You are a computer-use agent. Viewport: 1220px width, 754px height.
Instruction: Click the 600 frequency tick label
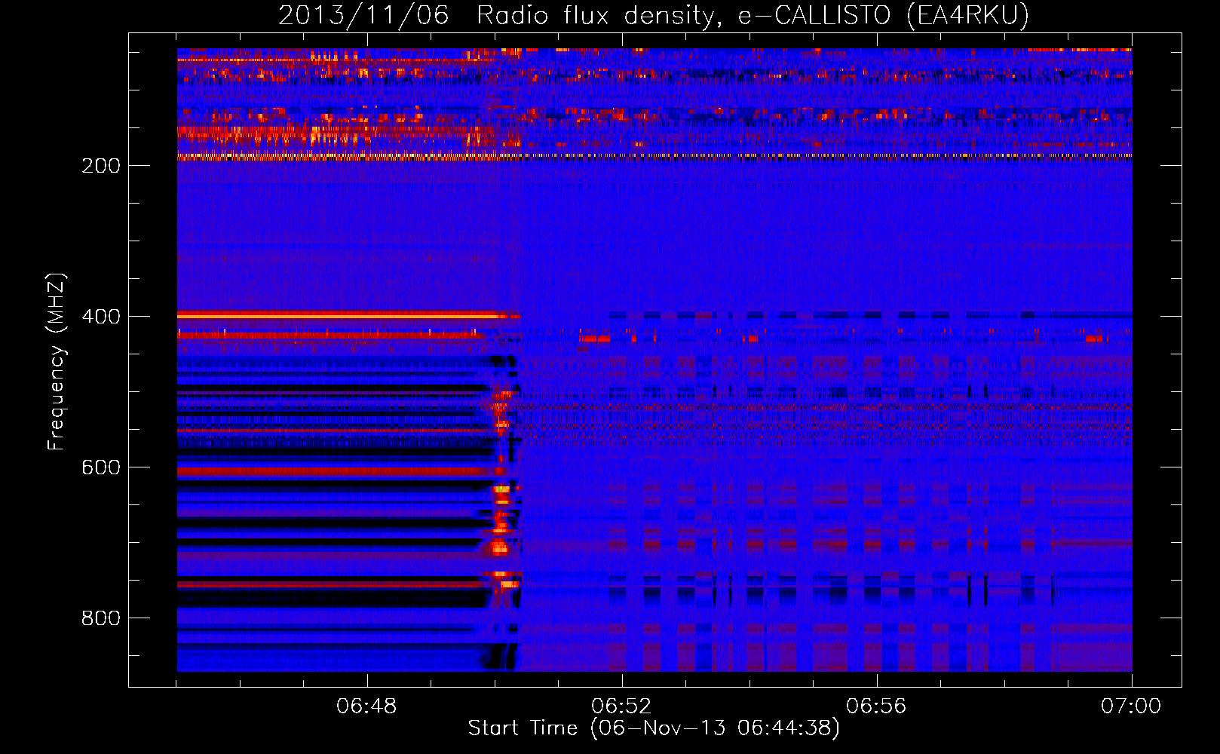[x=101, y=467]
